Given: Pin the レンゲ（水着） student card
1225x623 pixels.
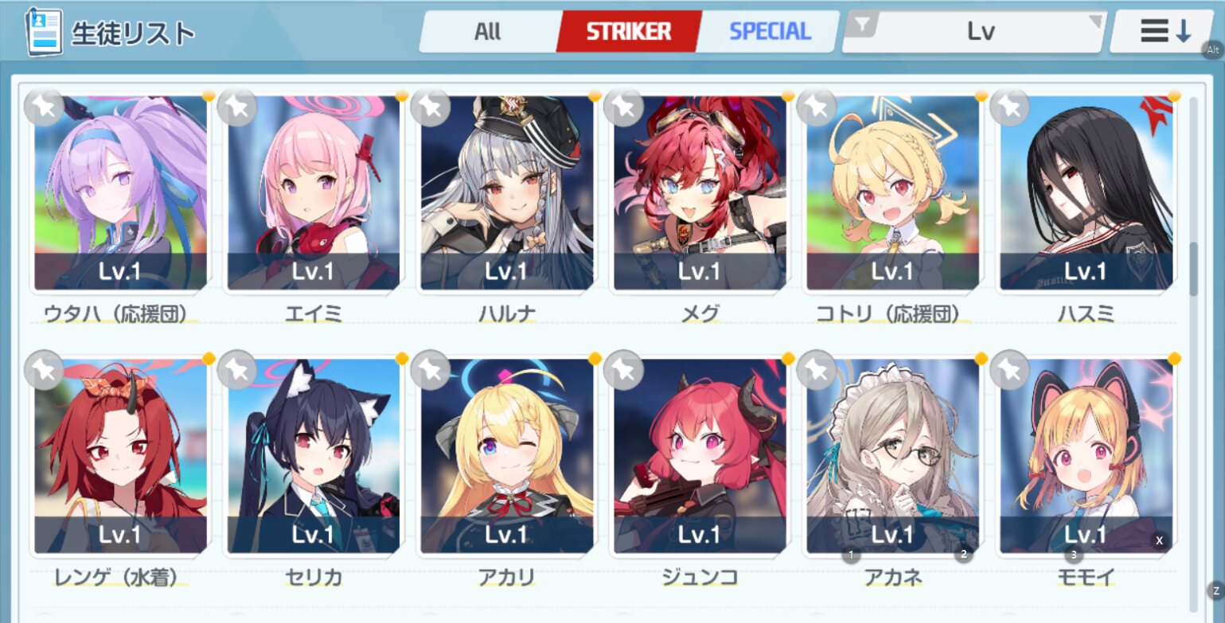Looking at the screenshot, I should (x=44, y=370).
